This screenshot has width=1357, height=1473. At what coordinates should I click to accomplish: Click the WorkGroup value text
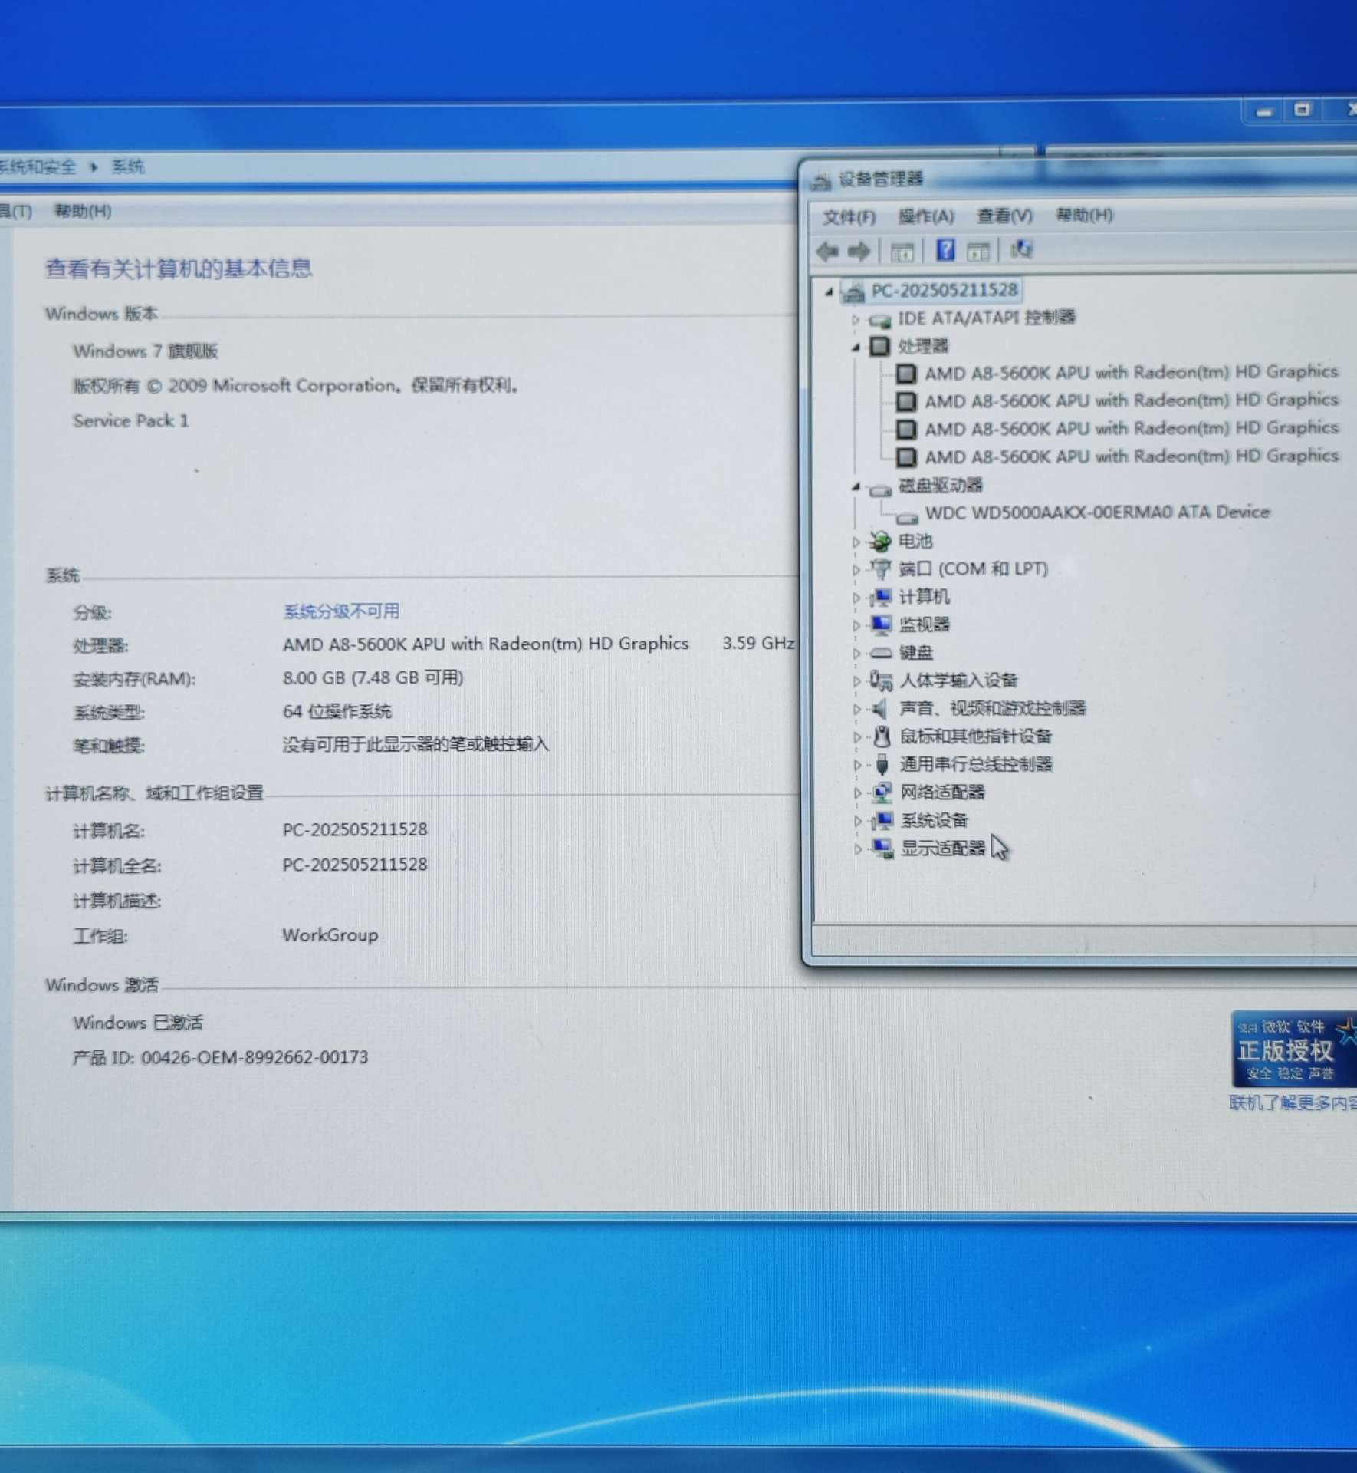tap(330, 935)
